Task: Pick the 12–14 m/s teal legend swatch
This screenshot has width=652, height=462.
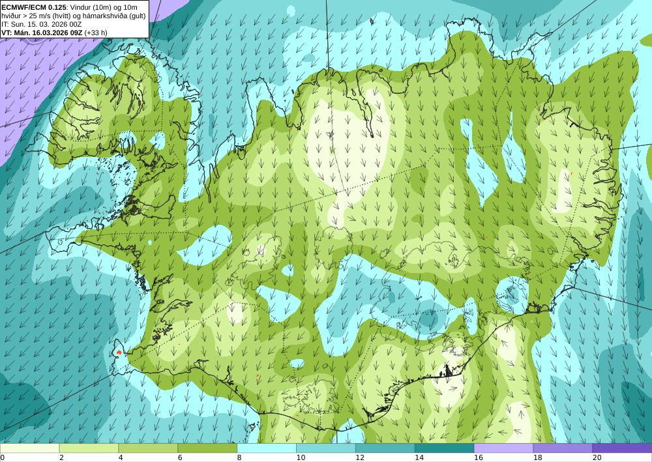Action: [385, 448]
